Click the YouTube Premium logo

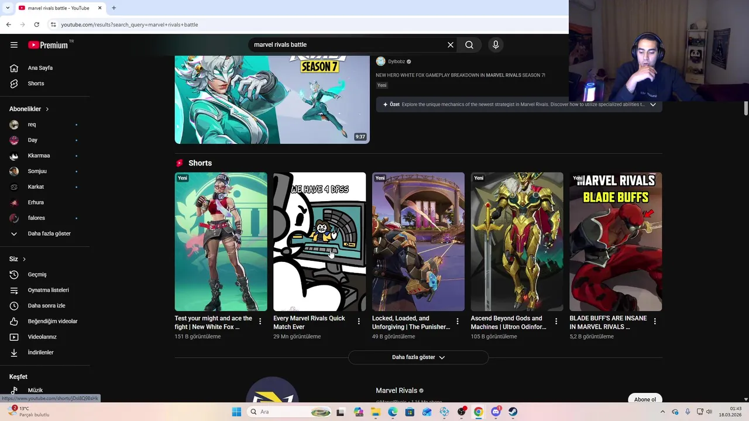click(x=48, y=44)
